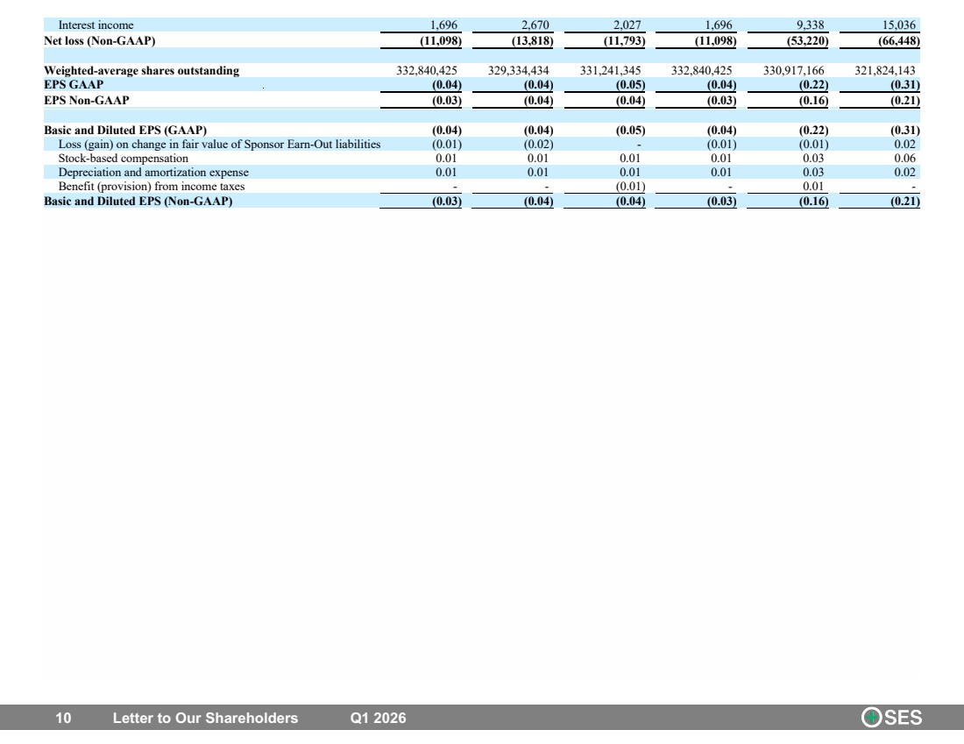Select the 'EPS Non-GAAP' row label
The image size is (964, 744).
[x=87, y=100]
